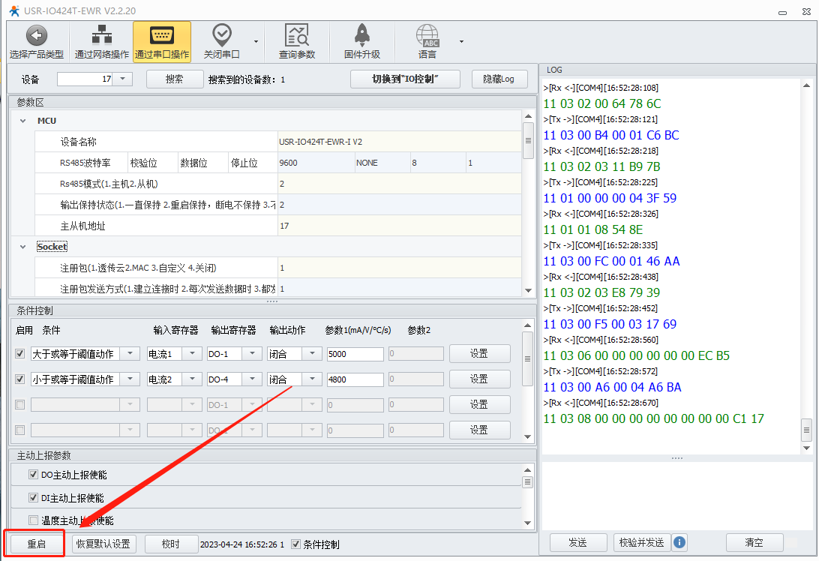The width and height of the screenshot is (819, 561).
Task: Click the 参数1 field containing 4800
Action: click(355, 379)
